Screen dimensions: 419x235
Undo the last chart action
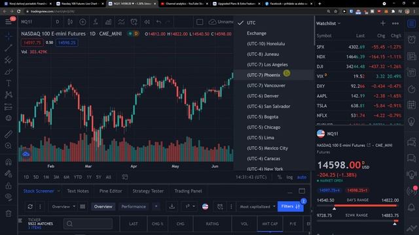pos(158,22)
